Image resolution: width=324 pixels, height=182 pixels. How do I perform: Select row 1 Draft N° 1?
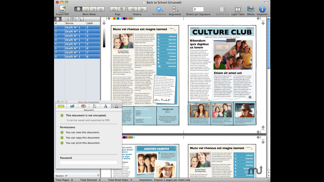(77, 27)
